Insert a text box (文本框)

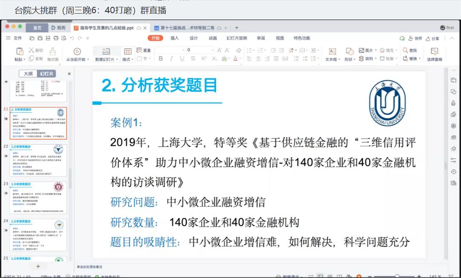332,51
